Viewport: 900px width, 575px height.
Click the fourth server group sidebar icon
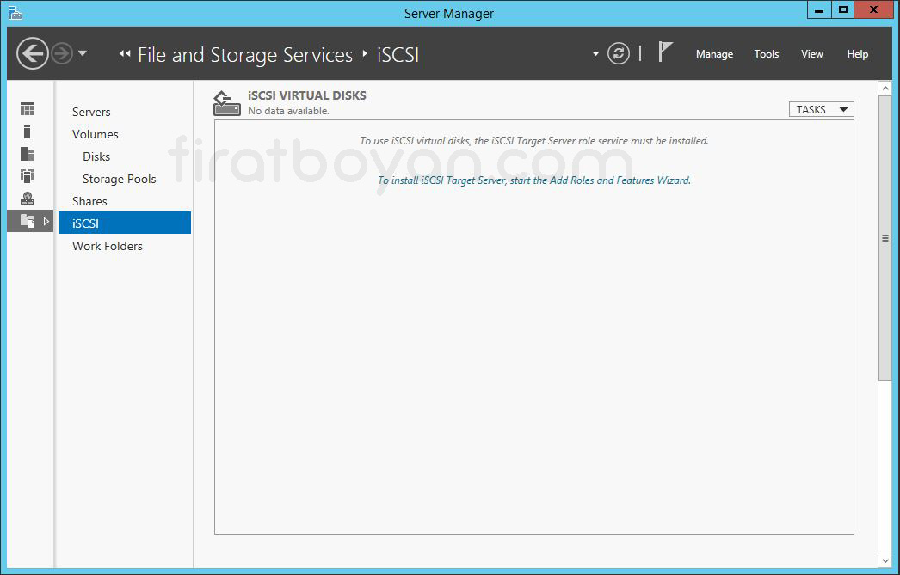[x=28, y=176]
